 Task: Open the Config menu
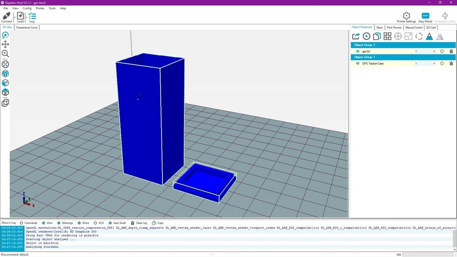27,8
